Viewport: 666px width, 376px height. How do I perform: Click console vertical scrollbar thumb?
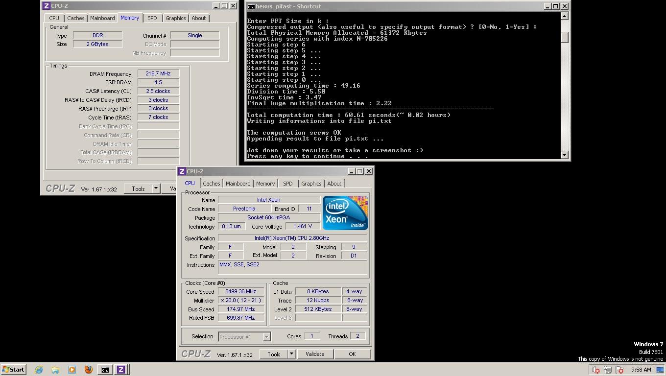coord(564,38)
